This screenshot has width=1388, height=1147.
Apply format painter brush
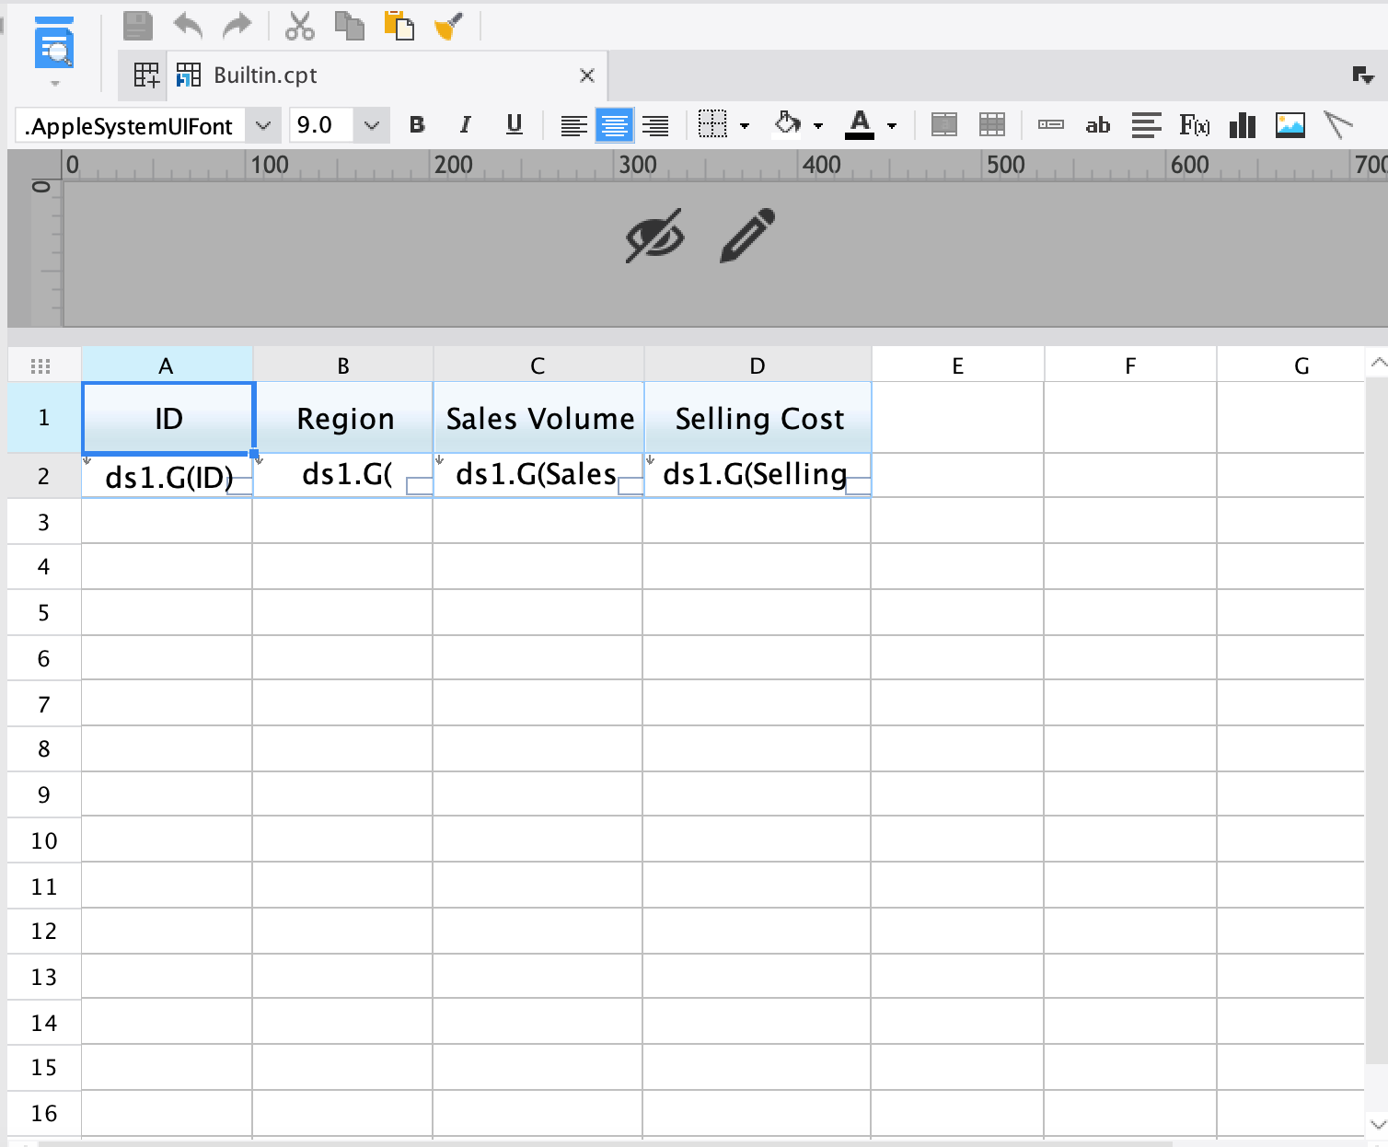(448, 27)
